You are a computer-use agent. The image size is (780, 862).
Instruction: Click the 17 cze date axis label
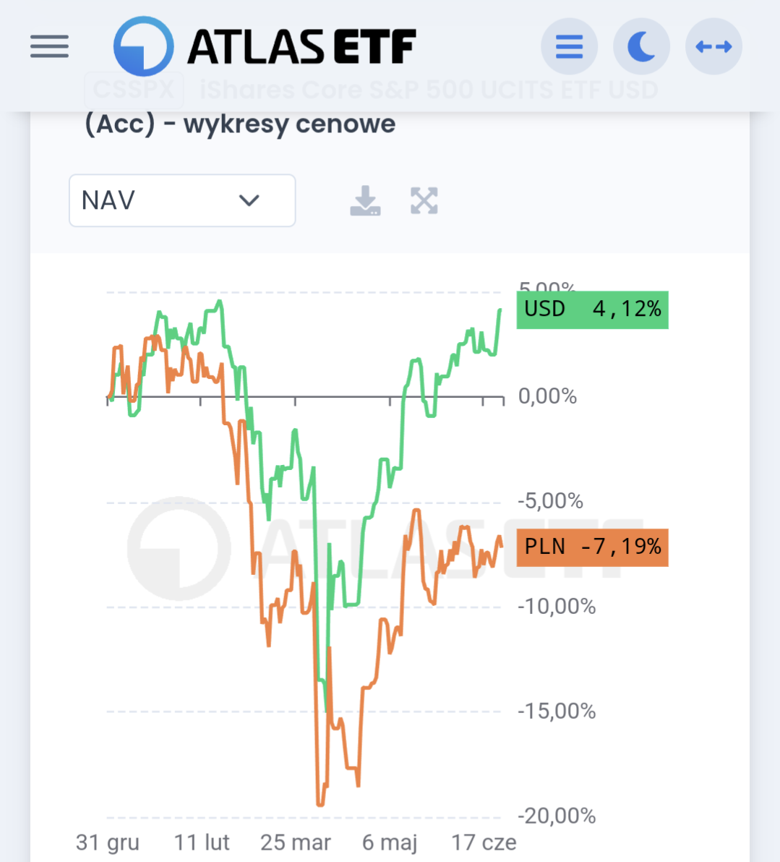tap(484, 842)
